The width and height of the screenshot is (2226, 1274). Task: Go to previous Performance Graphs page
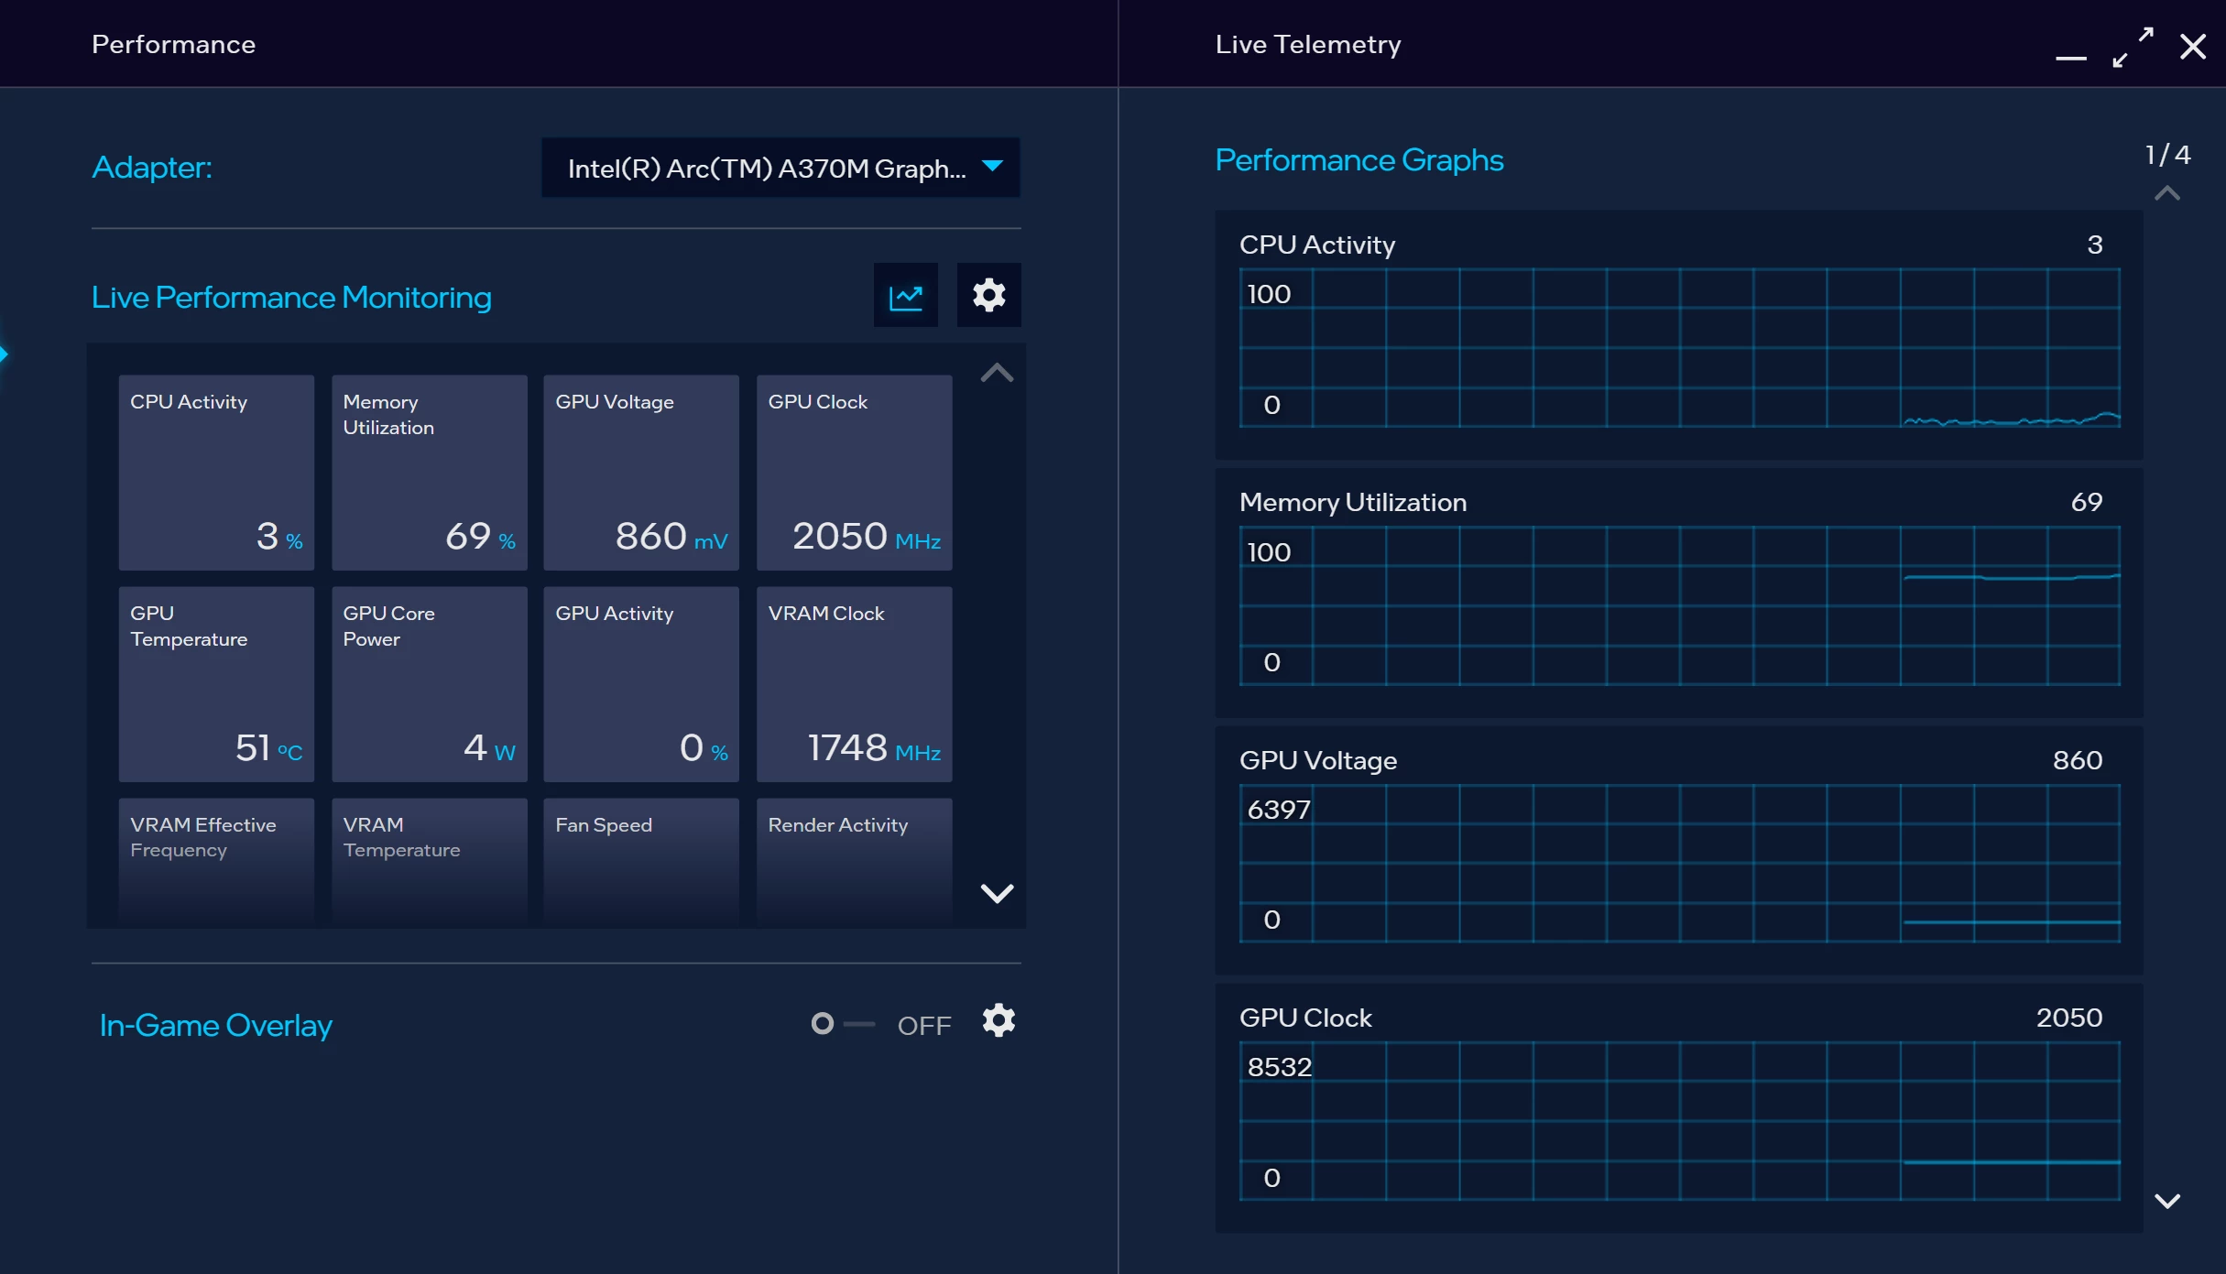pos(2167,193)
